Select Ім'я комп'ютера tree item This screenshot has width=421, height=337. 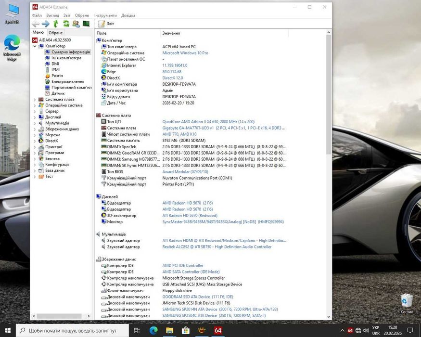point(66,58)
